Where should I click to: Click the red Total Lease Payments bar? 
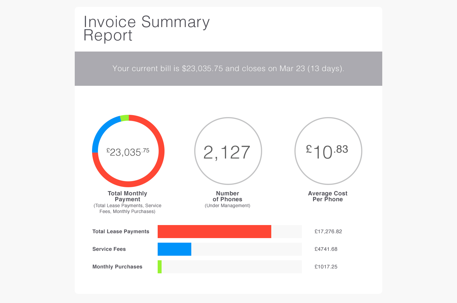(x=214, y=232)
